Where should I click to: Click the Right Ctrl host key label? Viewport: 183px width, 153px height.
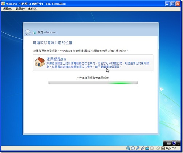[x=171, y=148]
